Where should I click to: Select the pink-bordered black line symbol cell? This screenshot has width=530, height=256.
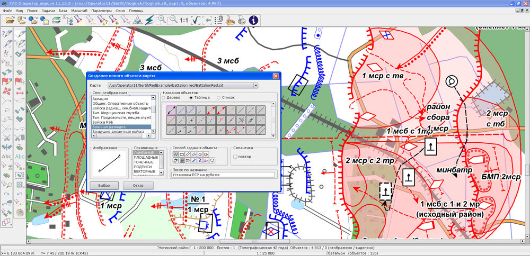pyautogui.click(x=172, y=109)
